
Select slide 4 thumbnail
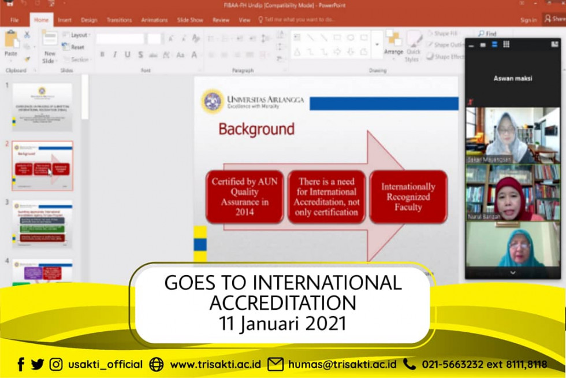tap(42, 272)
